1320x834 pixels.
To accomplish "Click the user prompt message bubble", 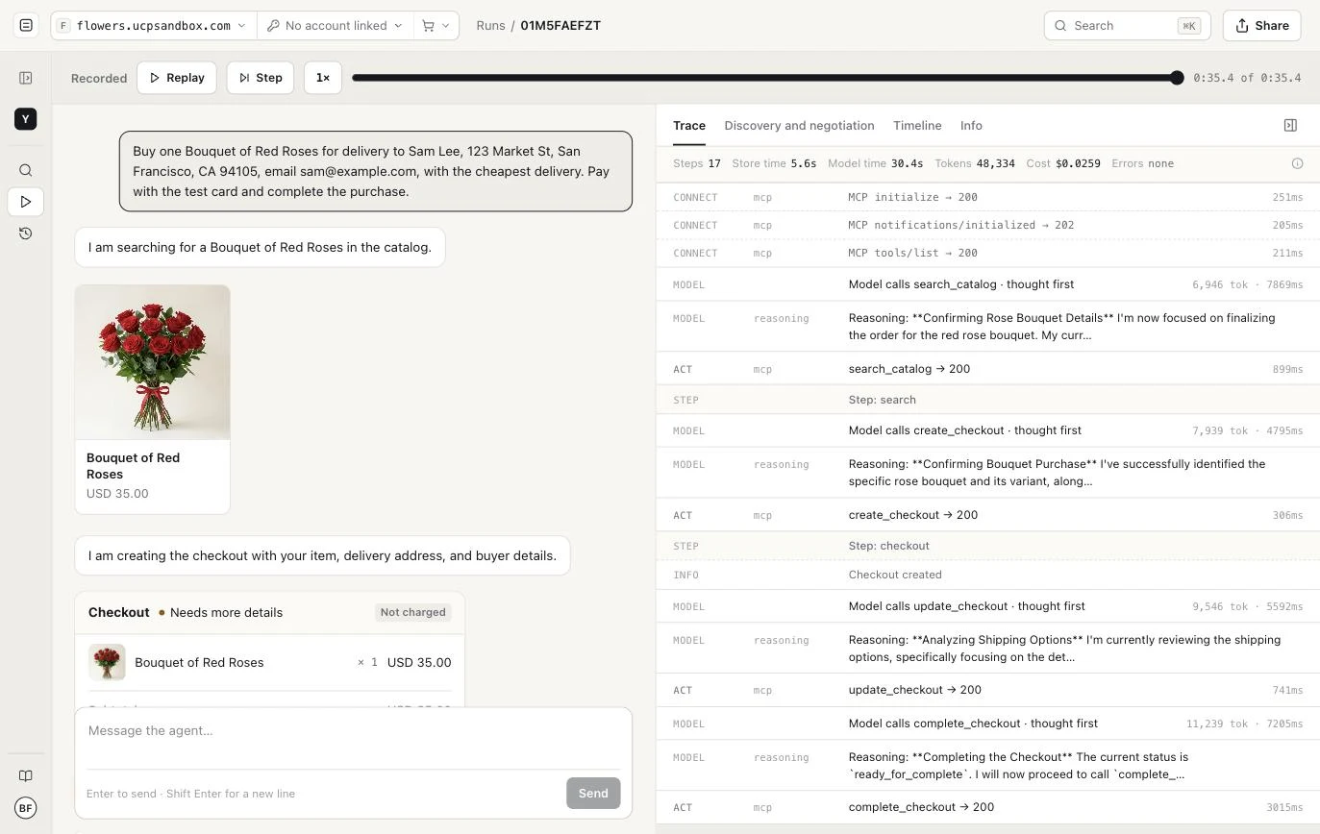I will pyautogui.click(x=376, y=171).
